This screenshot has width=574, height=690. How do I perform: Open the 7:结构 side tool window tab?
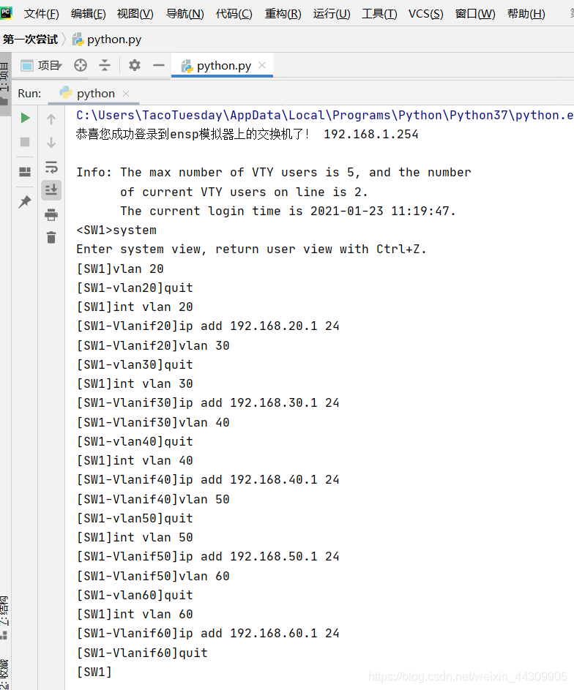point(5,618)
